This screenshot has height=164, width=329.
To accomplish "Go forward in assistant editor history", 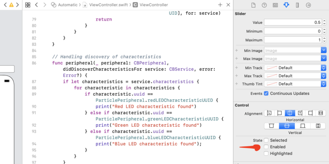I will click(45, 5).
